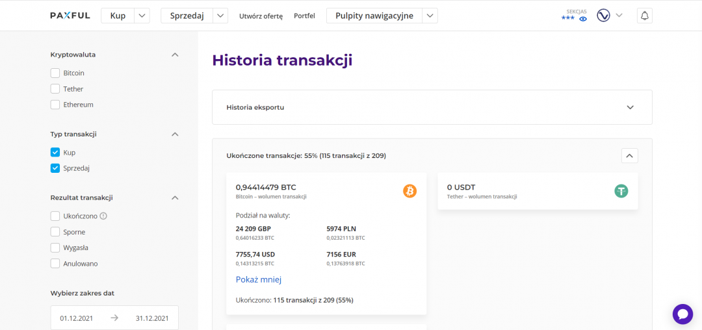Click the info icon beside Ukończono

[x=103, y=216]
